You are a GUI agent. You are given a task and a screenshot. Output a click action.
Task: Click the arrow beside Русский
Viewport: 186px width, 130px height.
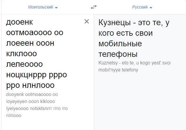[x=151, y=7]
